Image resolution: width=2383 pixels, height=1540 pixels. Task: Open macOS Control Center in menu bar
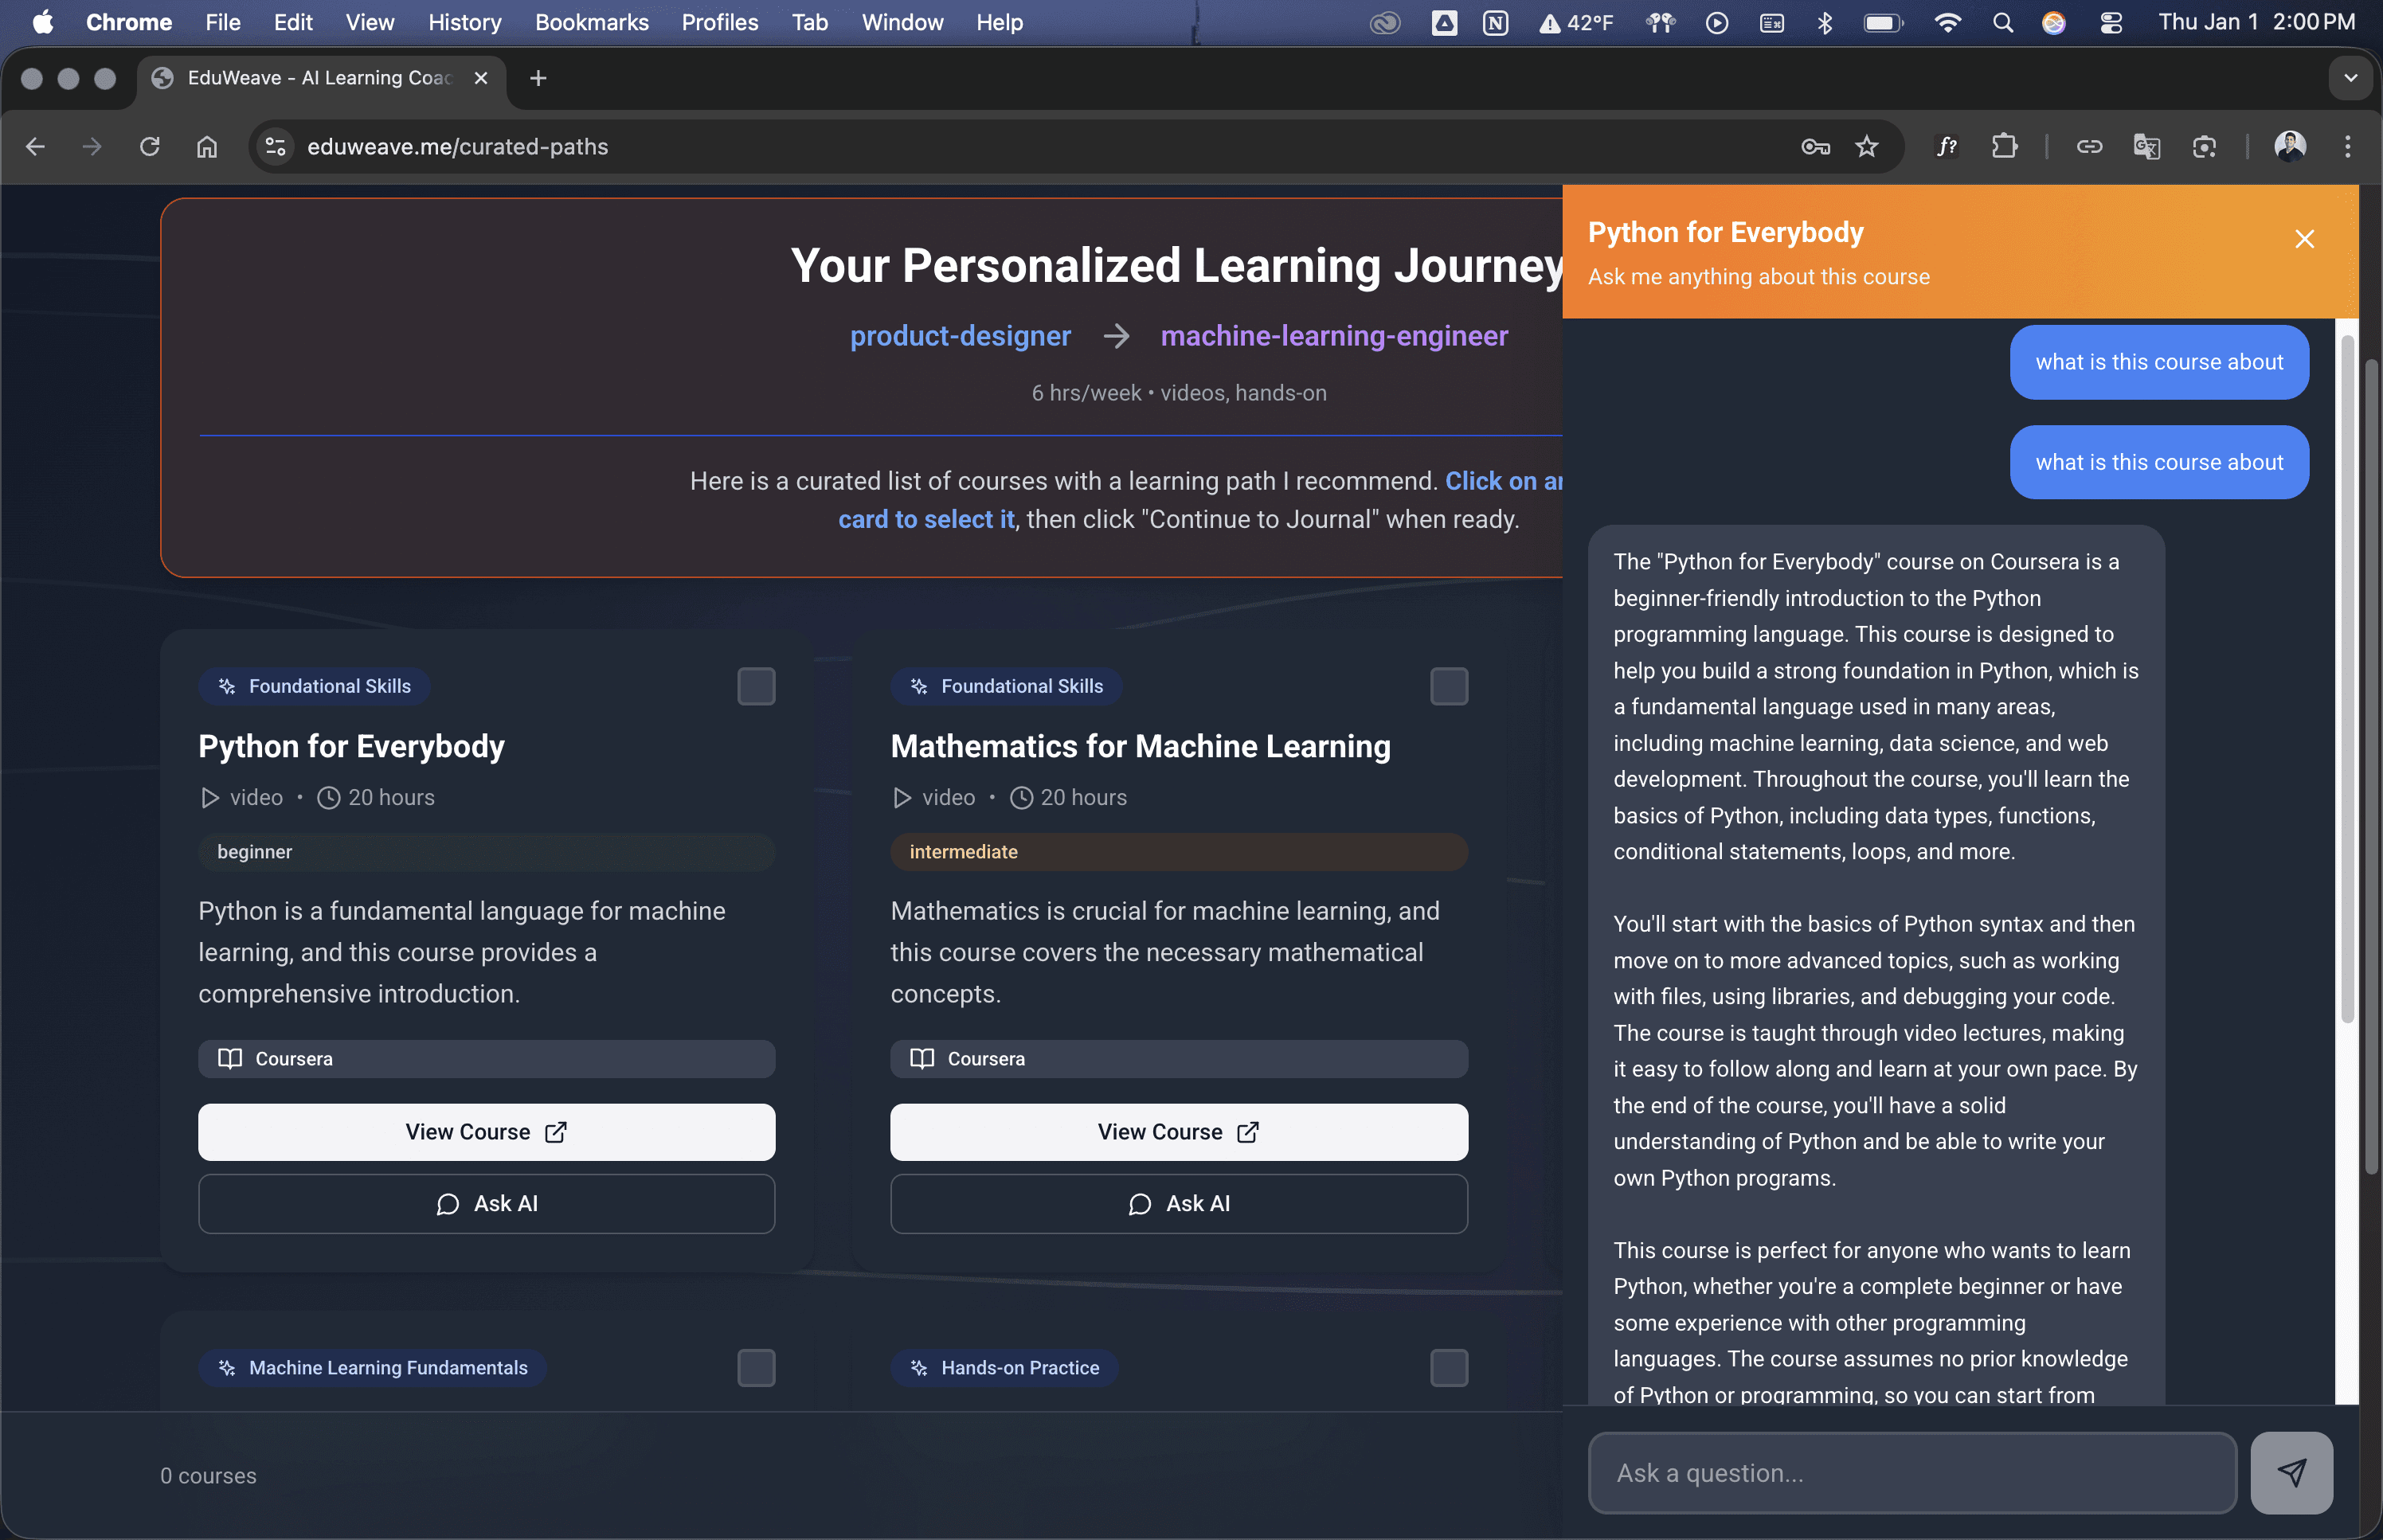click(2111, 22)
